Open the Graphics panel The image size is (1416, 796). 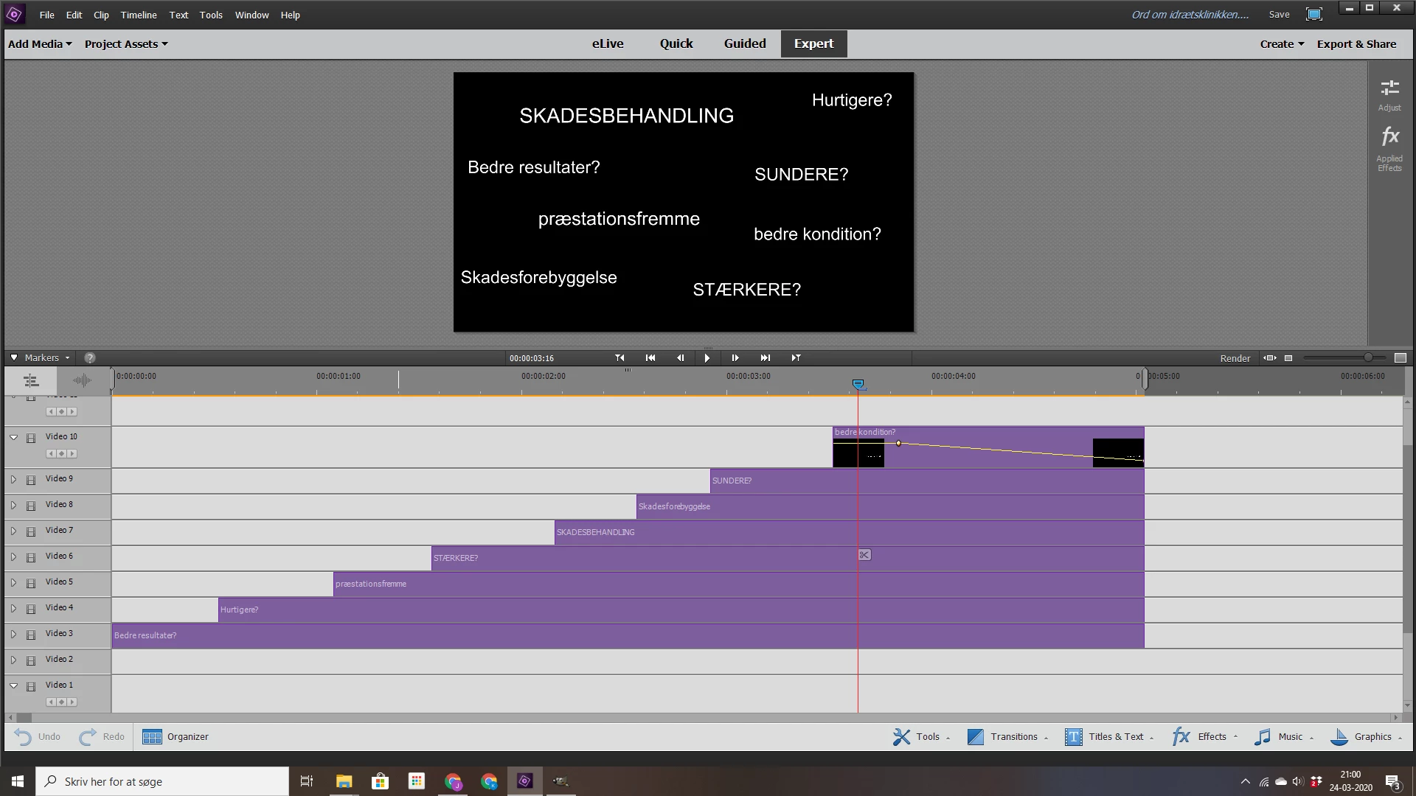(1365, 736)
